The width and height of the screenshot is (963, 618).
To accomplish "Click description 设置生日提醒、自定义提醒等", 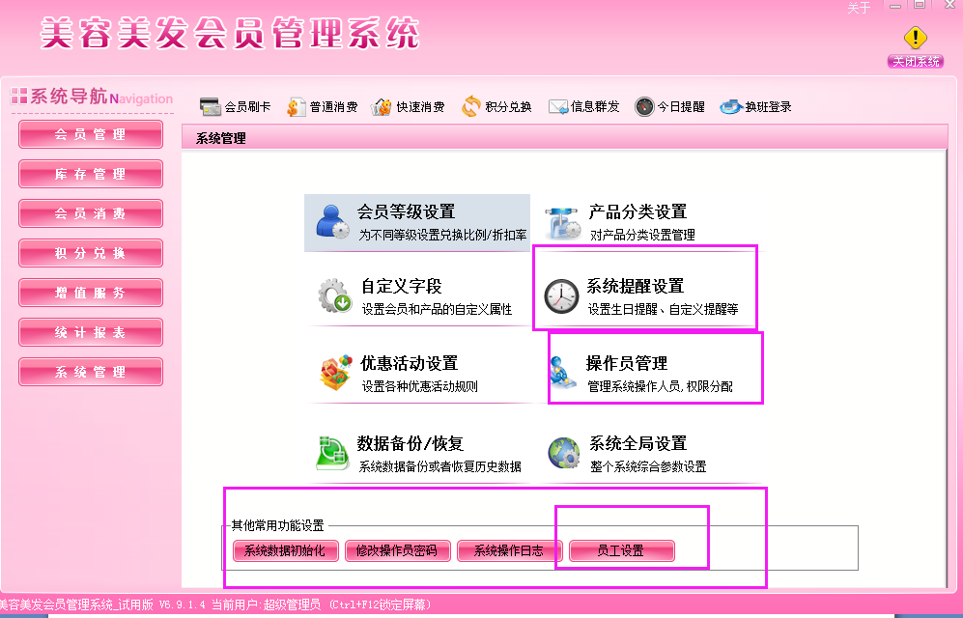I will point(664,309).
